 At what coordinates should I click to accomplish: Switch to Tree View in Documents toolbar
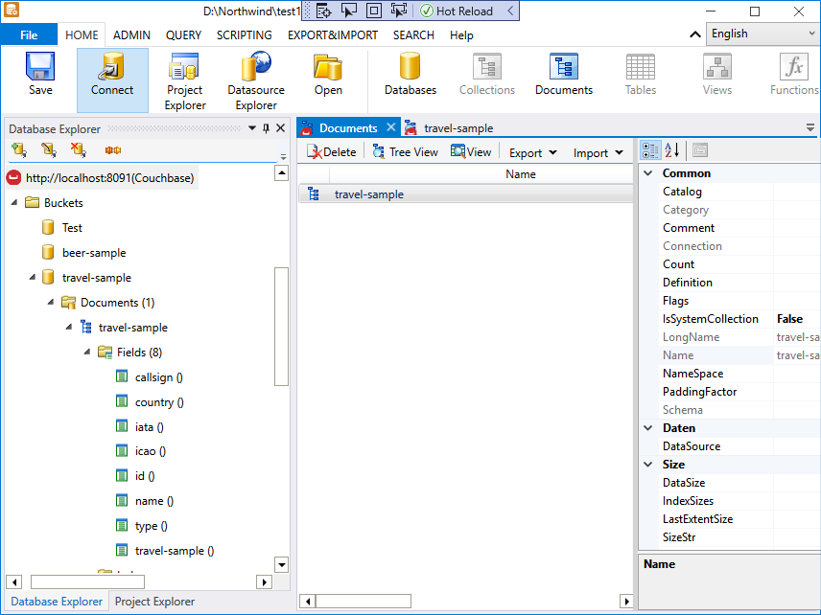407,150
